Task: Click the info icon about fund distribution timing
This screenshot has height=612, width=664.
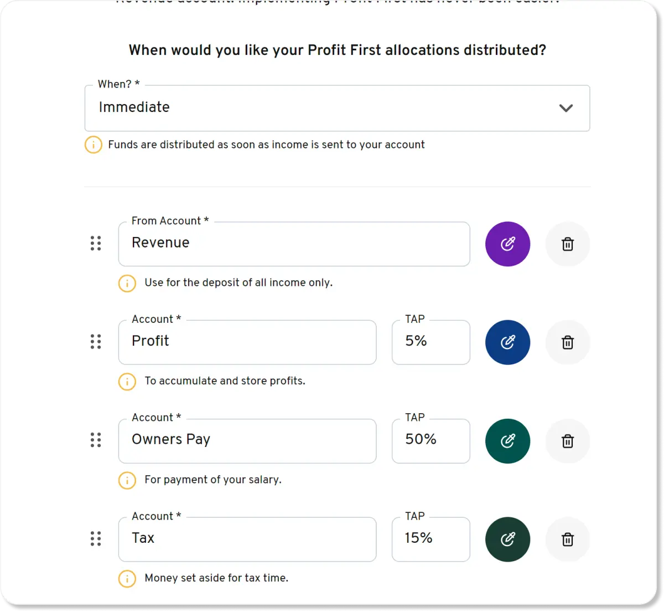Action: pyautogui.click(x=94, y=145)
